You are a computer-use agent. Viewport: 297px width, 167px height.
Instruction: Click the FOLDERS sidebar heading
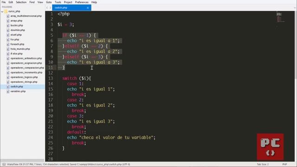[x=7, y=7]
